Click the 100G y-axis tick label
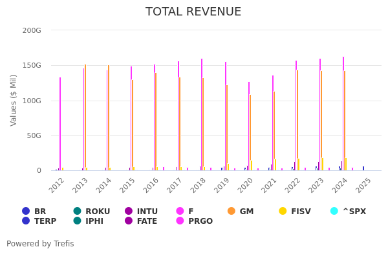 click(x=32, y=101)
